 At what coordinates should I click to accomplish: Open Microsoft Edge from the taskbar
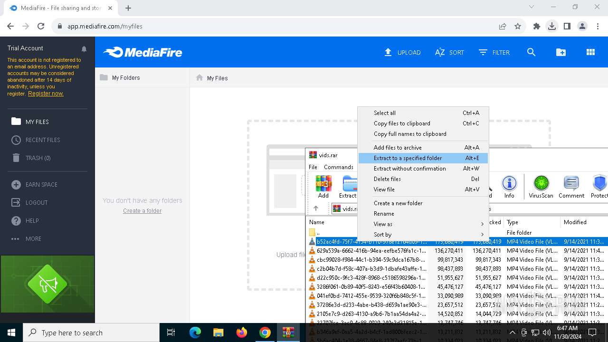click(195, 332)
